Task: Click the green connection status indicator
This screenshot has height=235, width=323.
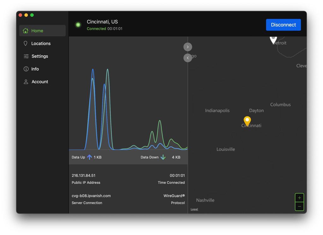Action: click(78, 25)
